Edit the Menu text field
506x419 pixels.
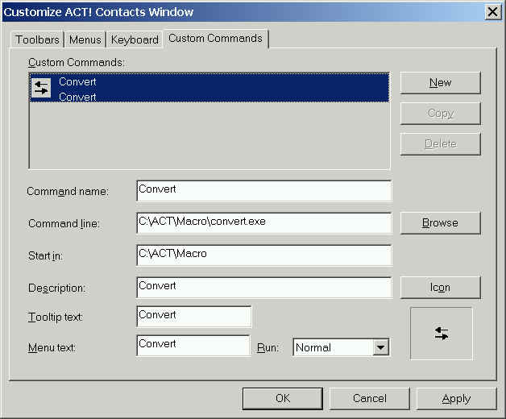193,346
